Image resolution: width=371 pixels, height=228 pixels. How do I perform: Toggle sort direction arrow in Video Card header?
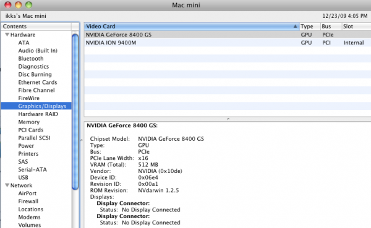coord(296,26)
